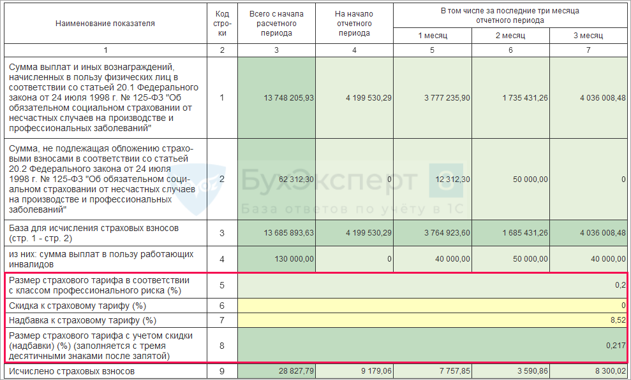Image resolution: width=631 pixels, height=380 pixels.
Task: Select calculated contributions cell 9 179,06
Action: point(354,370)
